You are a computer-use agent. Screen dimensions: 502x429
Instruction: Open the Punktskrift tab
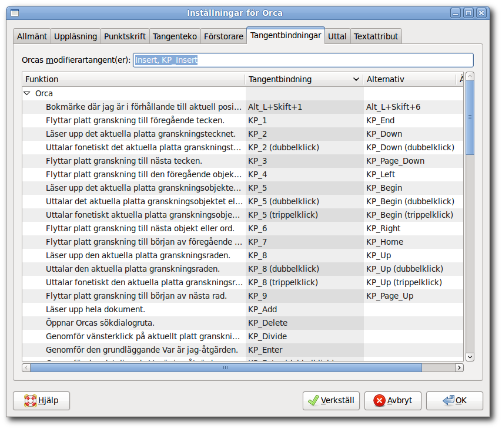pos(125,36)
